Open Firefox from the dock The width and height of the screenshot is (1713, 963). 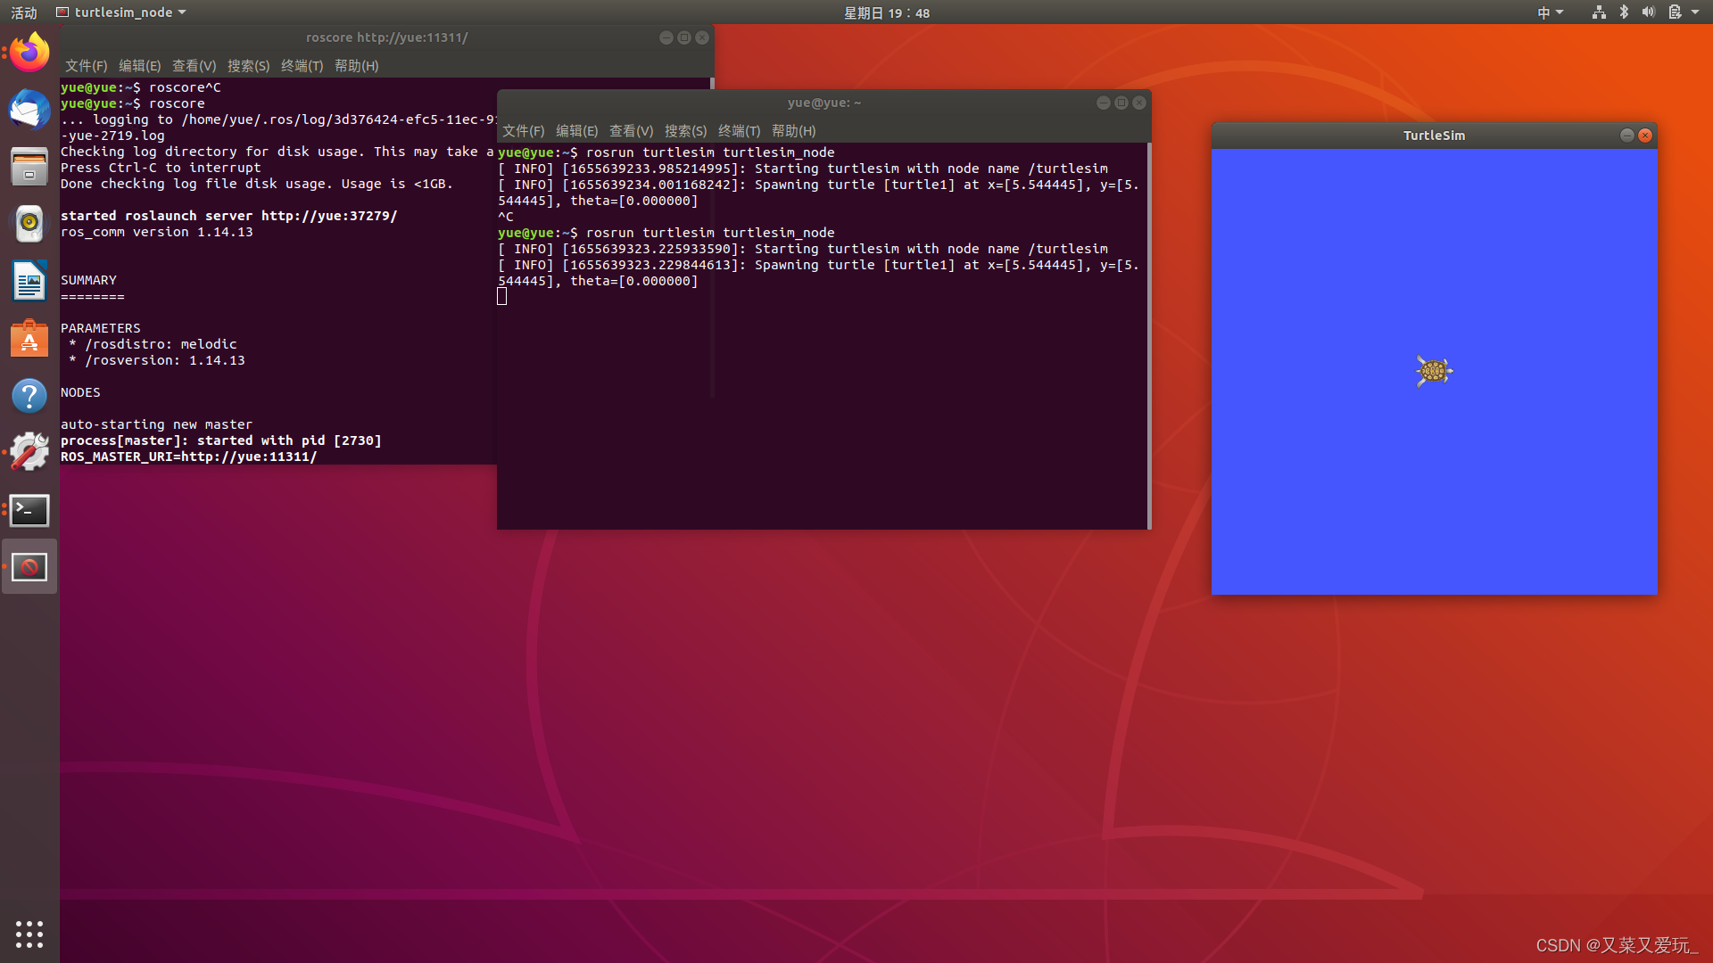point(29,53)
